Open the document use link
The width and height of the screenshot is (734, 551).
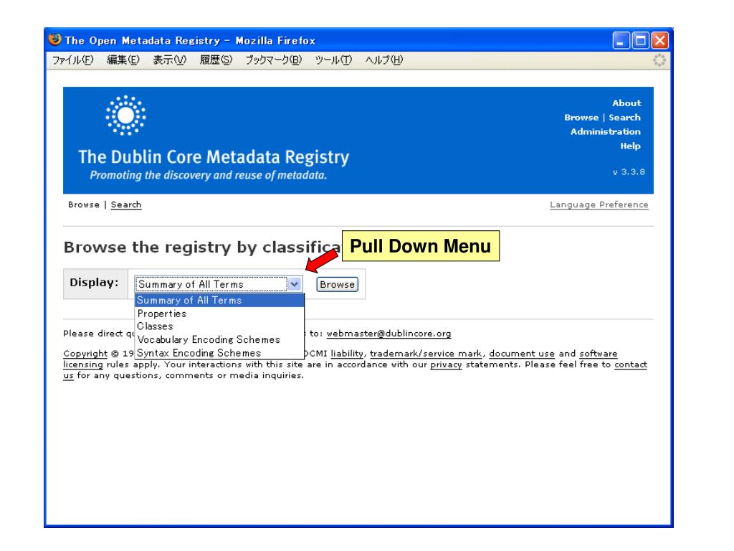[522, 354]
